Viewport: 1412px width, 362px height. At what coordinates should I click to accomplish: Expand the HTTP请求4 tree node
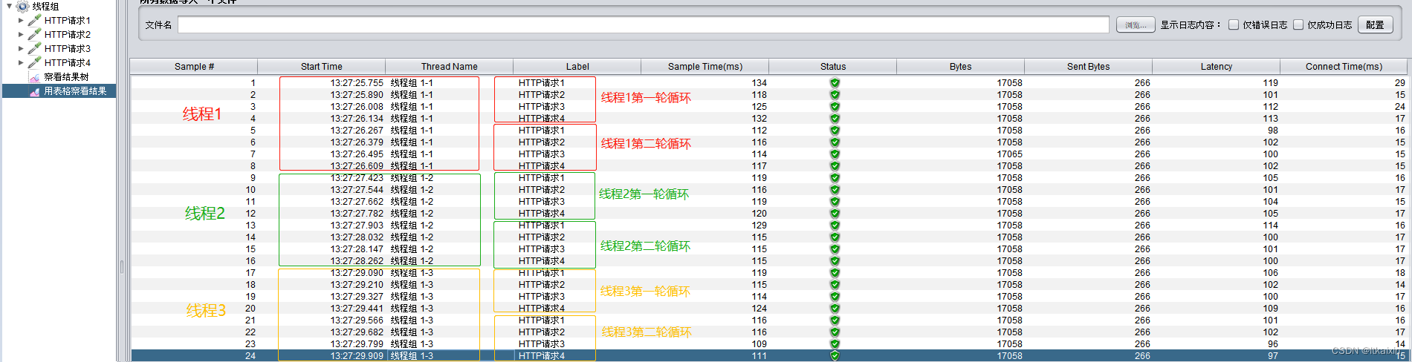(21, 63)
